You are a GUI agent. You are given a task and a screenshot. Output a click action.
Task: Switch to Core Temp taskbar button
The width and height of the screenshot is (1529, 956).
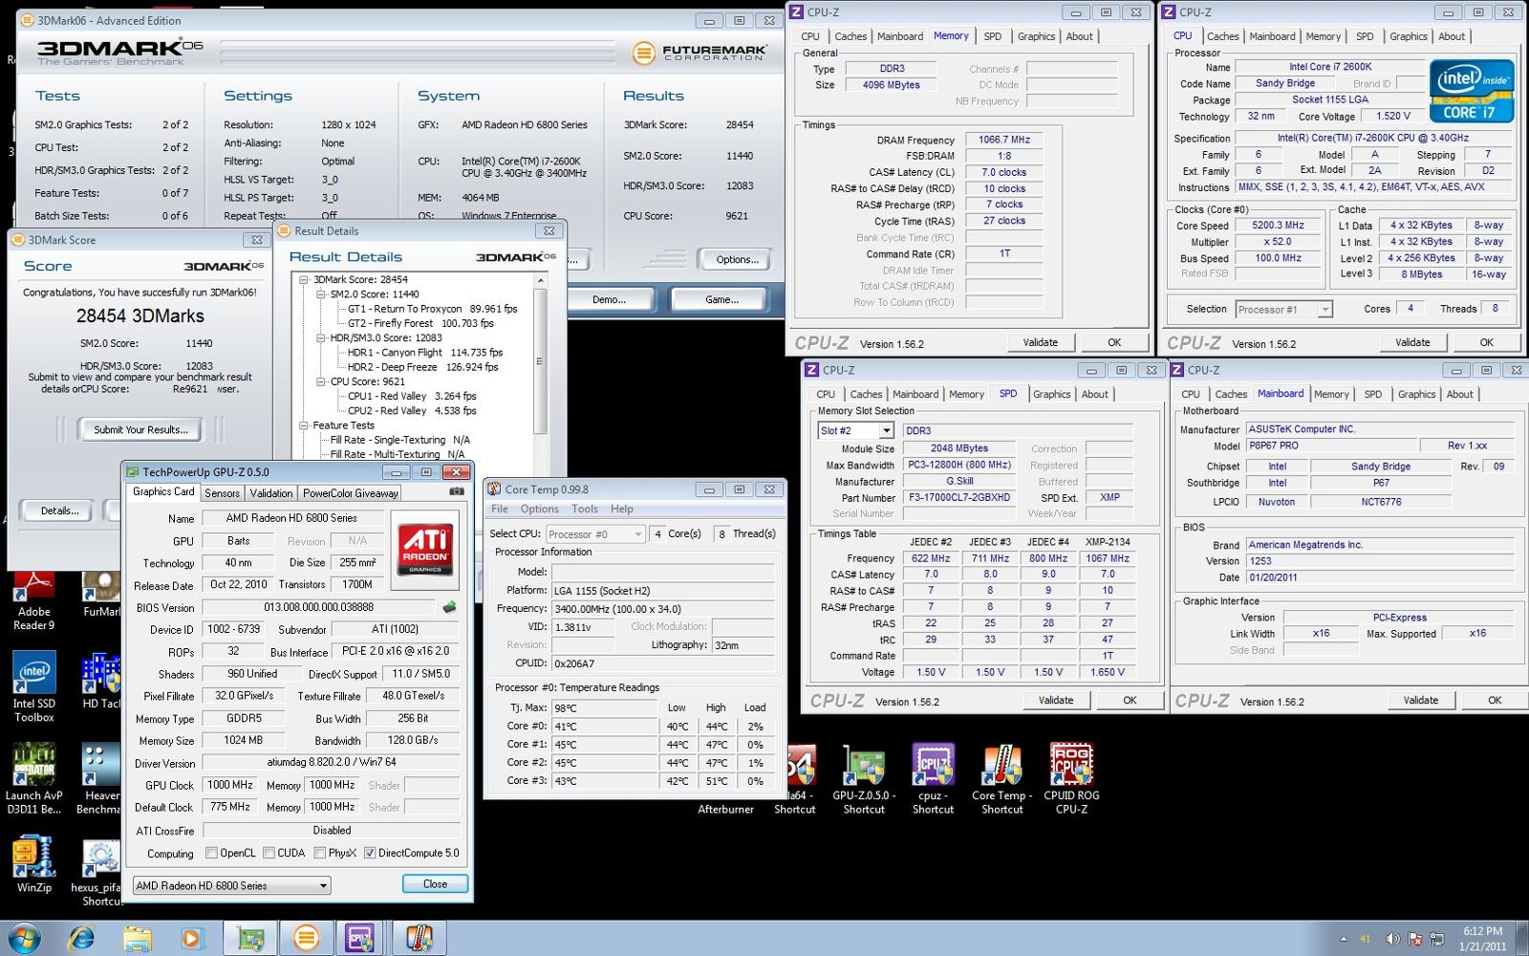(418, 939)
